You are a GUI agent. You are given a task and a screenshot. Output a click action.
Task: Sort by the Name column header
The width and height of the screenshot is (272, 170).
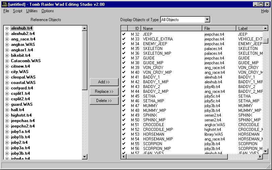tap(172, 29)
